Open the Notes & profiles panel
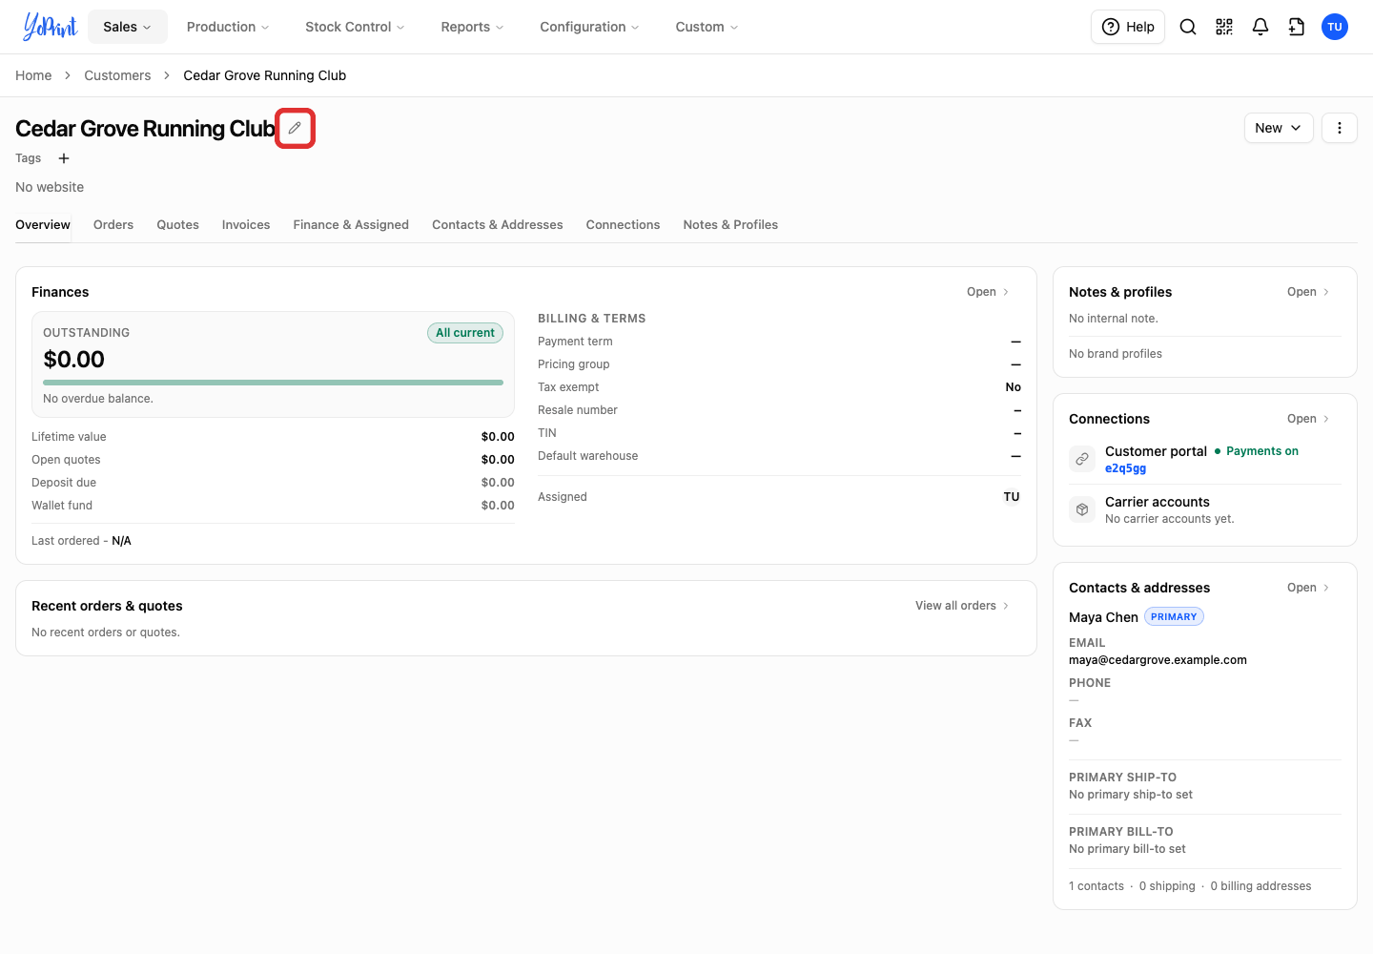The width and height of the screenshot is (1373, 954). pos(1308,292)
